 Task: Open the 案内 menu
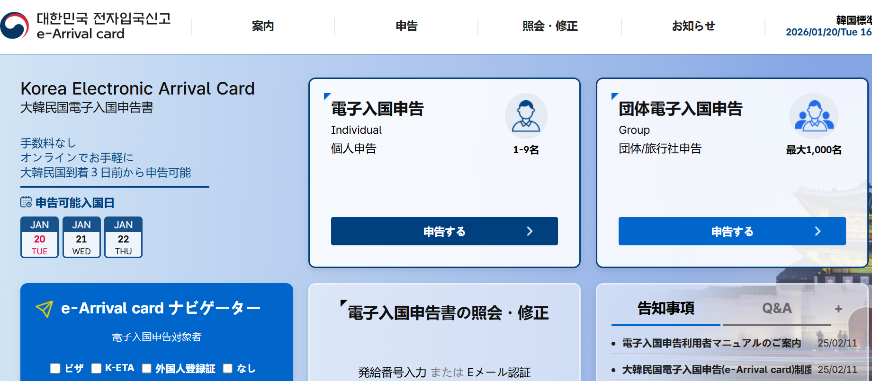pos(263,26)
